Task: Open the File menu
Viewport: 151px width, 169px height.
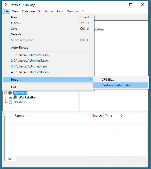Action: pos(6,11)
